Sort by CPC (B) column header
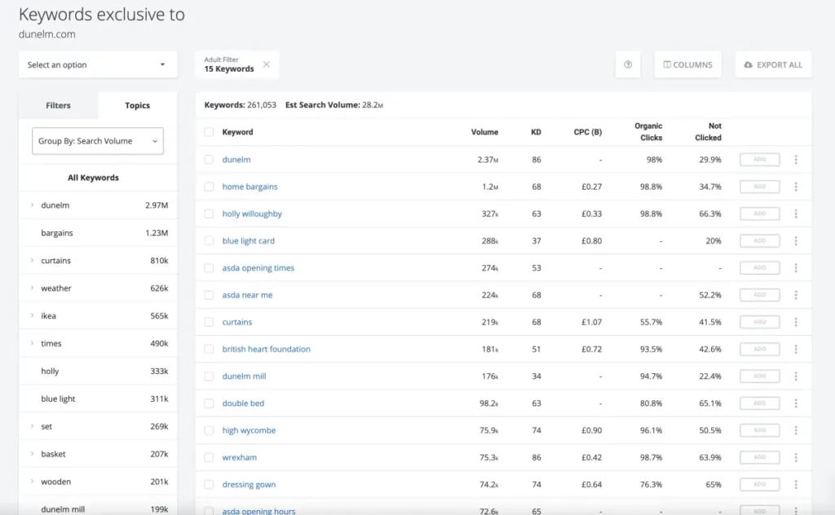 (x=587, y=132)
